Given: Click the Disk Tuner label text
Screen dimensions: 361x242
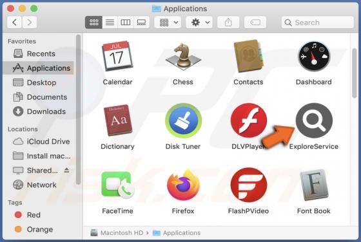Looking at the screenshot, I should tap(183, 147).
